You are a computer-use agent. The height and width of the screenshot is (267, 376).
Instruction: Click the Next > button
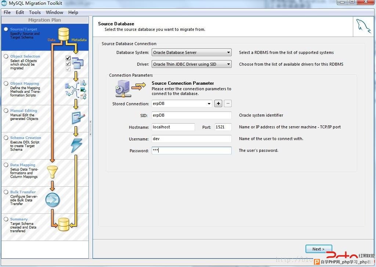point(319,249)
